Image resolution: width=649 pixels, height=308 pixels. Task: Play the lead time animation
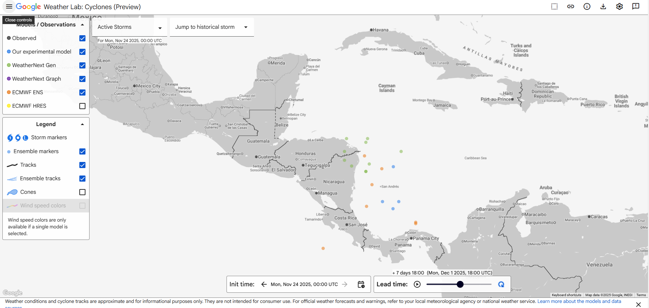pyautogui.click(x=417, y=284)
